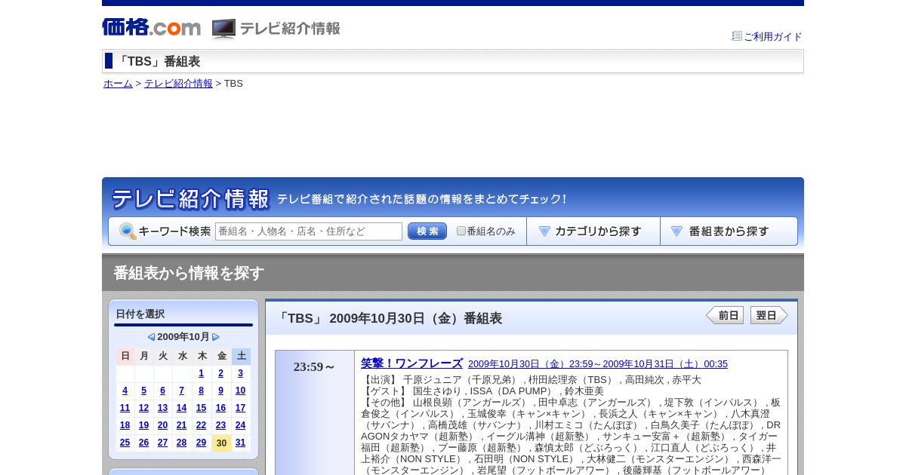
Task: Select October 28 in calendar
Action: [182, 443]
